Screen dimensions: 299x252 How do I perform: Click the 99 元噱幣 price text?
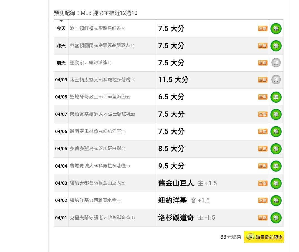[231, 237]
